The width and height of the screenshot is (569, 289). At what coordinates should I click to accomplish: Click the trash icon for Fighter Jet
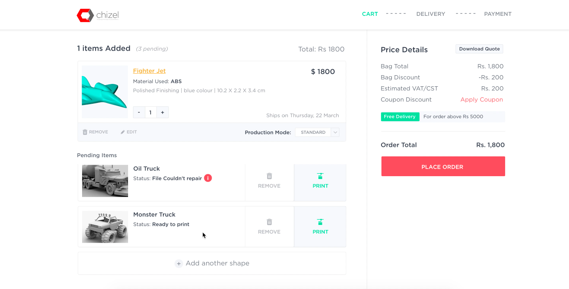click(85, 132)
